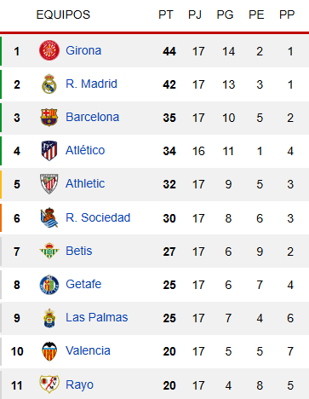
Task: Click the Barcelona club badge
Action: coord(49,117)
